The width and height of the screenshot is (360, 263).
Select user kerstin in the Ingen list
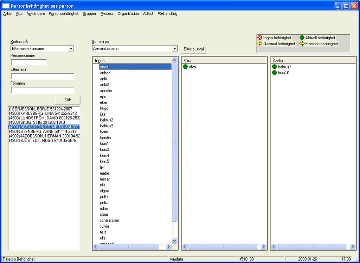coord(105,138)
